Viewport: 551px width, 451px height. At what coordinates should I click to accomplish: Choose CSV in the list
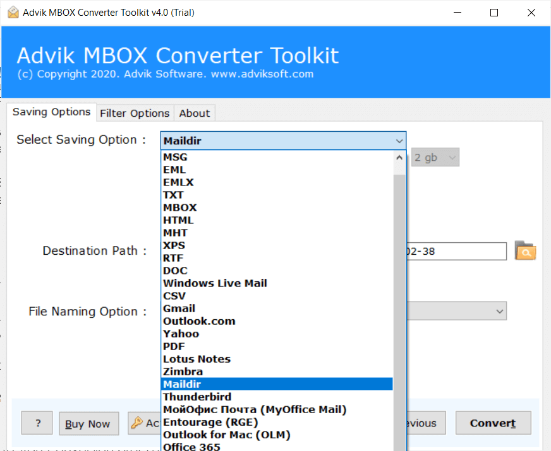coord(277,296)
